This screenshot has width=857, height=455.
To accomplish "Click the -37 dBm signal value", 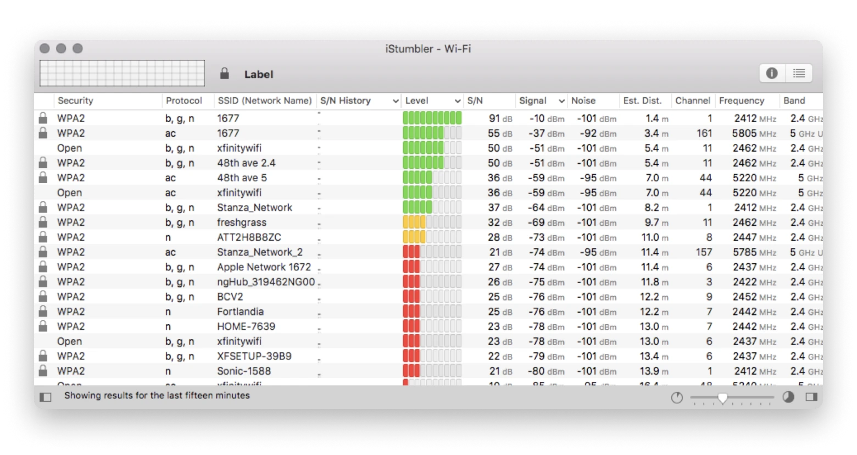I will pyautogui.click(x=547, y=133).
